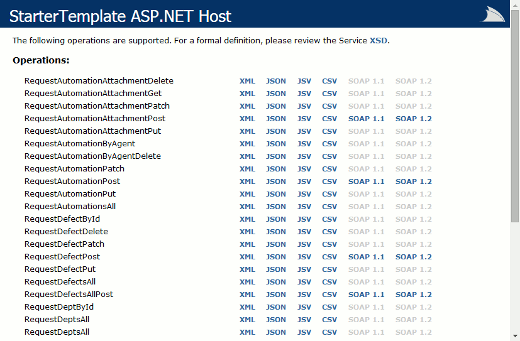This screenshot has width=520, height=341.
Task: Open SOAP 1.1 link for RequestAutomationAttachmentPost
Action: [x=366, y=119]
